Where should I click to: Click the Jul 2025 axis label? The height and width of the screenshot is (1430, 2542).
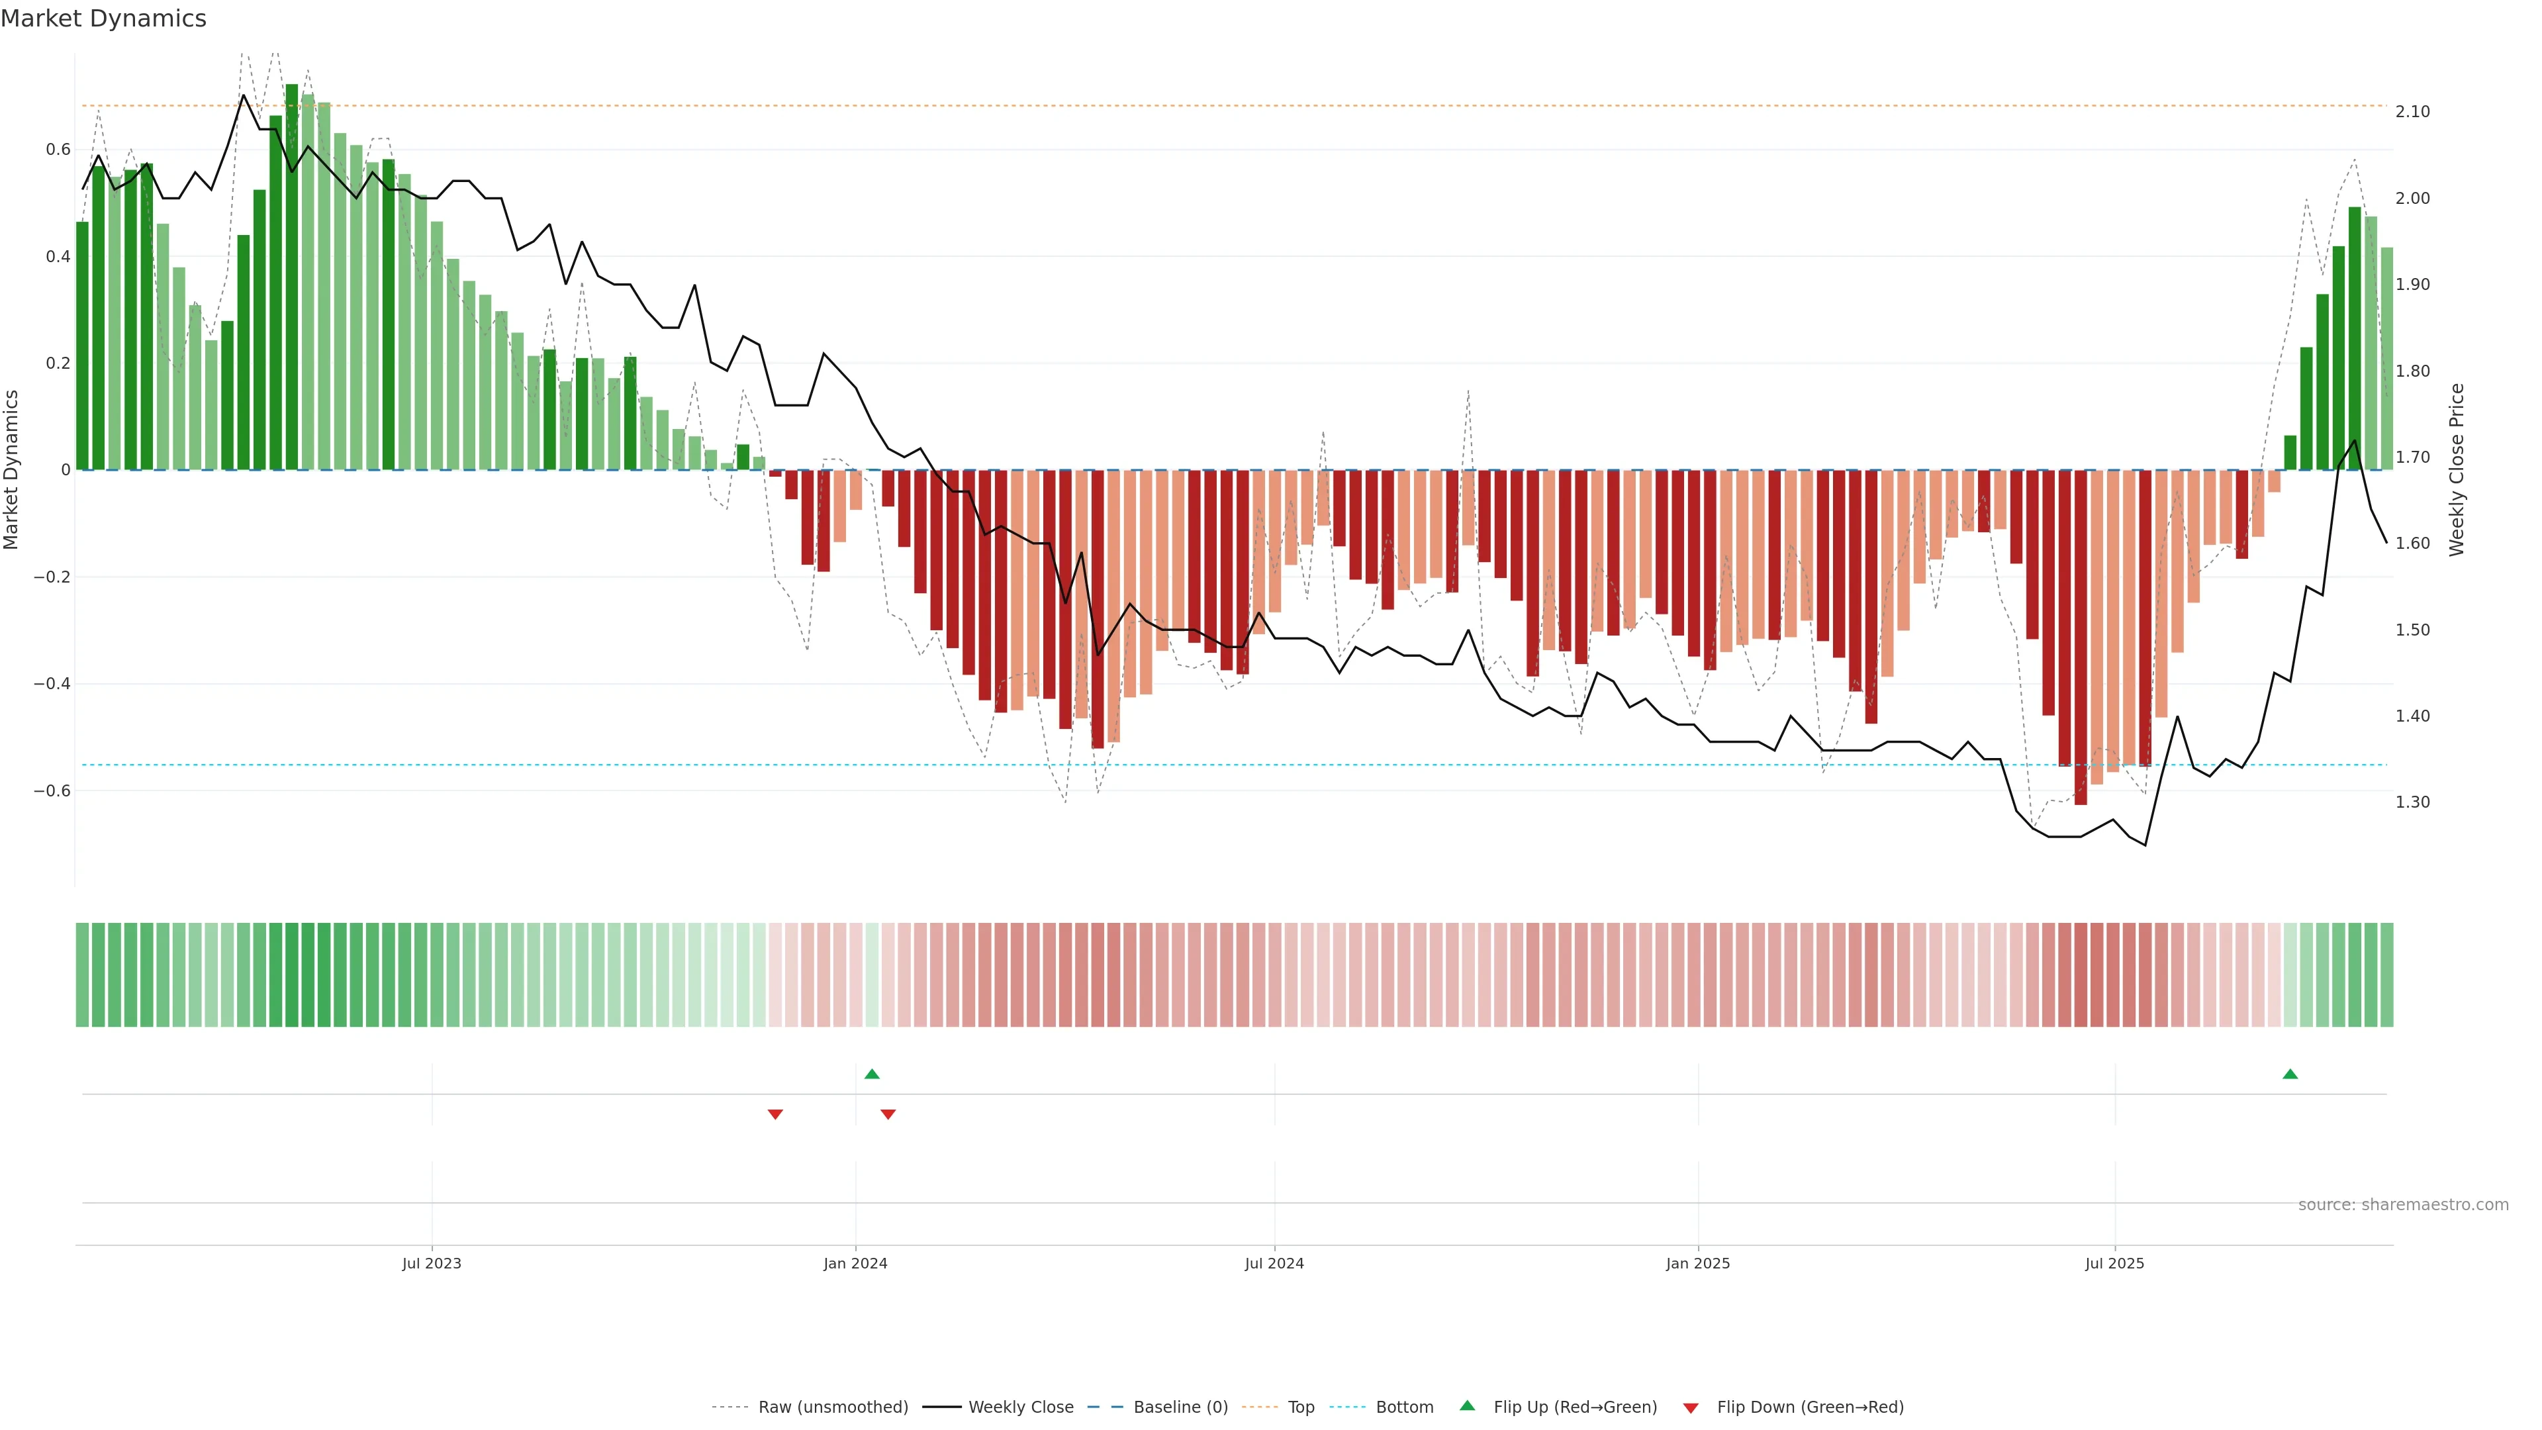point(2114,1263)
